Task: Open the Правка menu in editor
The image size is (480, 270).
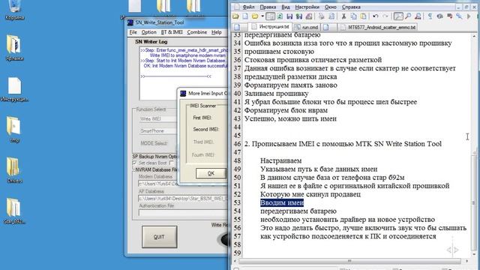Action: click(x=268, y=7)
